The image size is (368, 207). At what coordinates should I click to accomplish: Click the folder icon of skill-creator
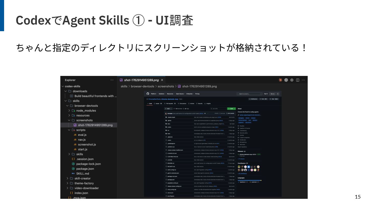[72, 178]
